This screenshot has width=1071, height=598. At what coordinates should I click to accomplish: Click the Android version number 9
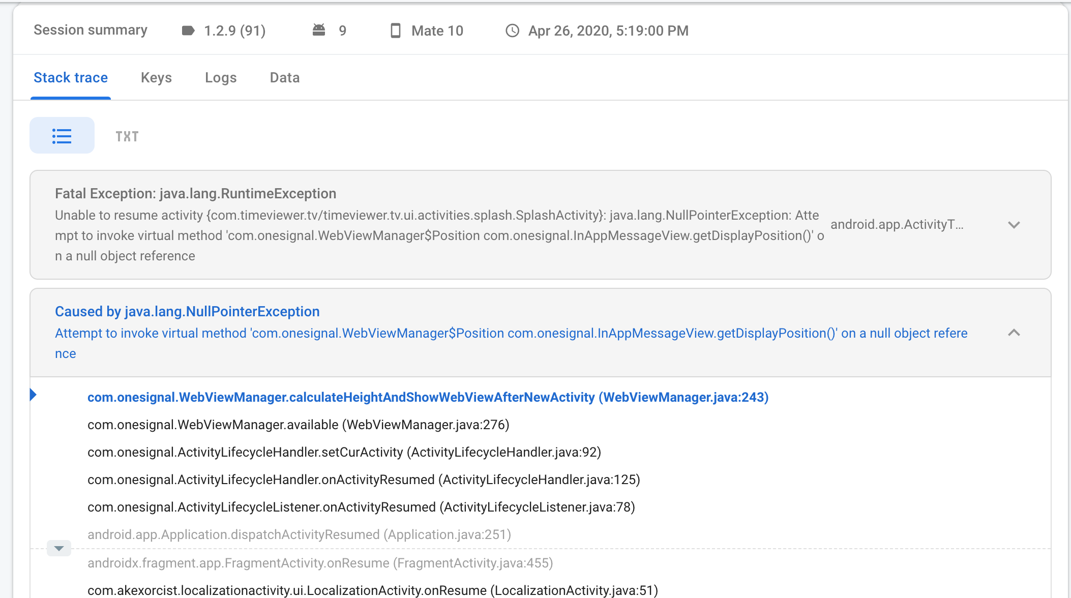click(x=343, y=31)
